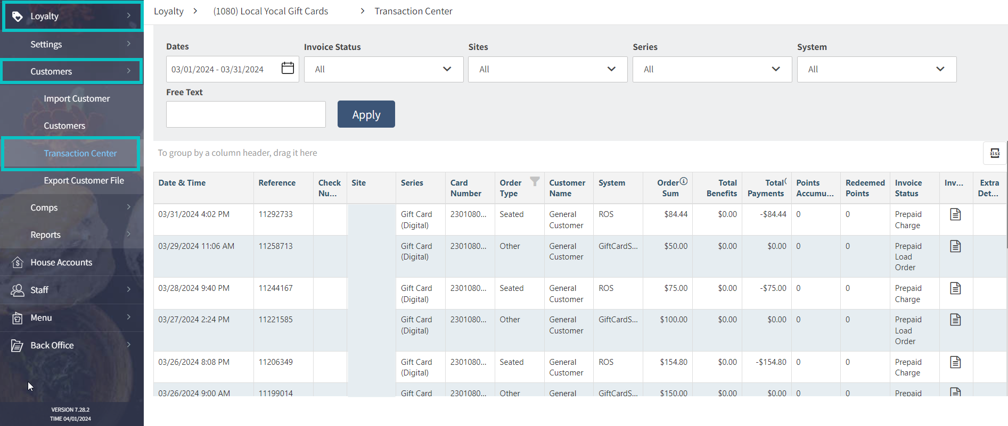Go to Loyalty in the breadcrumb
The image size is (1008, 426).
tap(169, 11)
